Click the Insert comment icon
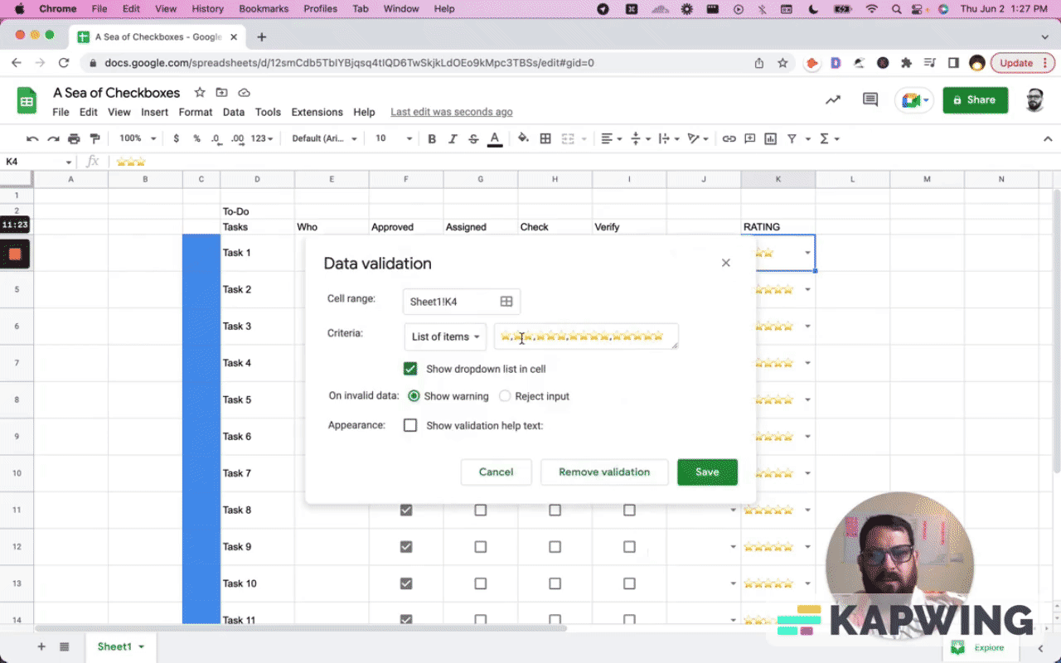The width and height of the screenshot is (1061, 663). (x=750, y=138)
